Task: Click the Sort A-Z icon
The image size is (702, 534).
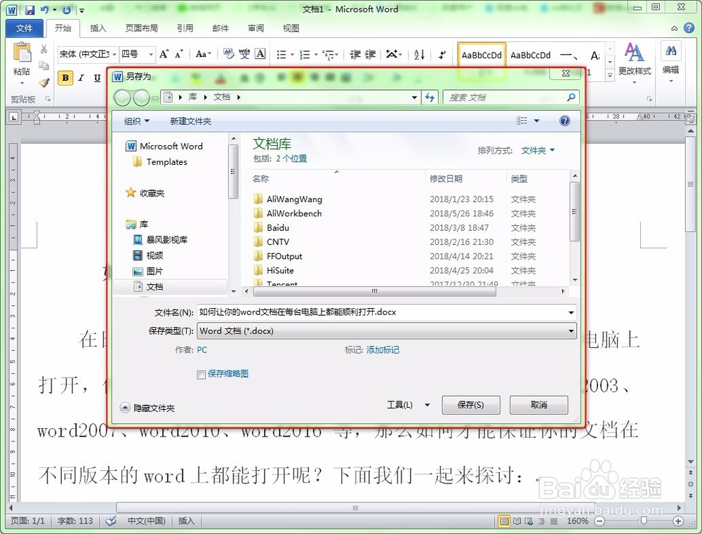Action: click(x=419, y=55)
